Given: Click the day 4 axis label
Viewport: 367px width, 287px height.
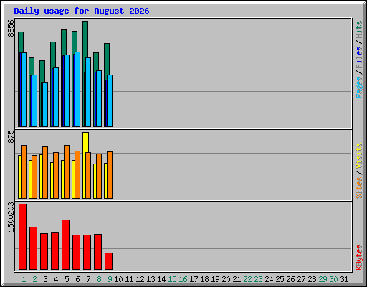Looking at the screenshot, I should click(56, 279).
